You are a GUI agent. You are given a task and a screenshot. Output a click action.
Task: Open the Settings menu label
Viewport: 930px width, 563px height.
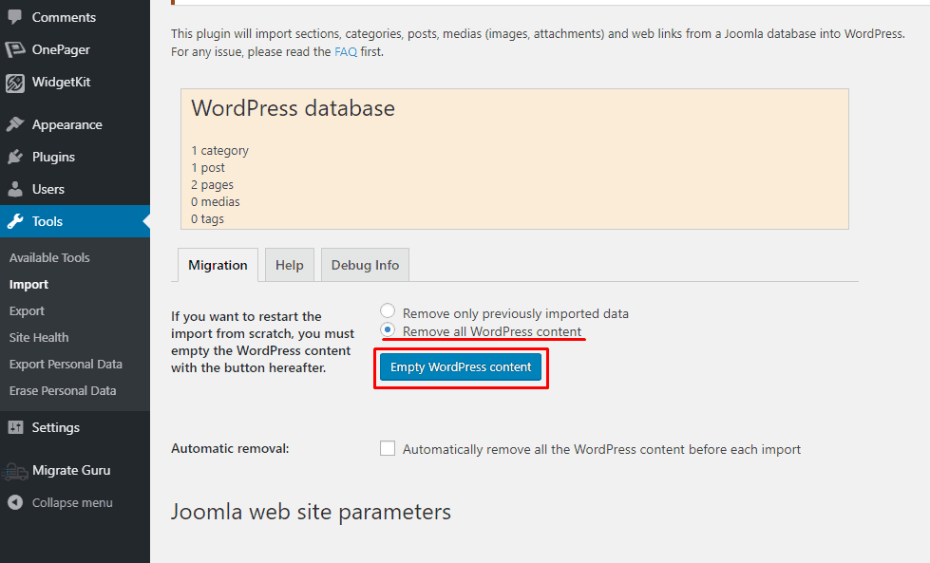pos(56,427)
